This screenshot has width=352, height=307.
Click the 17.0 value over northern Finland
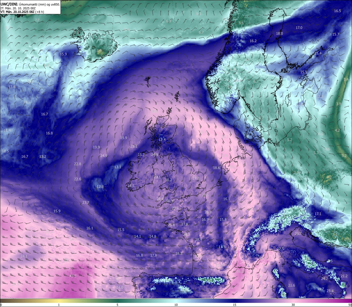pyautogui.click(x=299, y=28)
